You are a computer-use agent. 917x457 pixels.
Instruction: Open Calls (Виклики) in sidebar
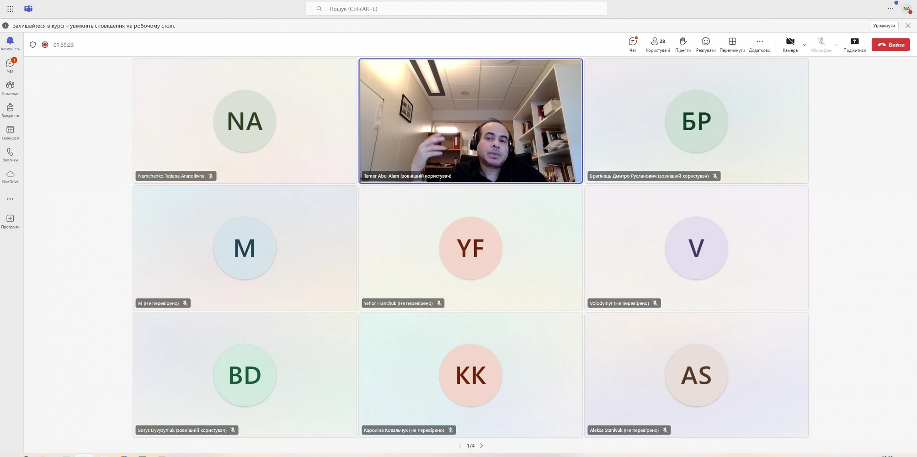pos(10,155)
